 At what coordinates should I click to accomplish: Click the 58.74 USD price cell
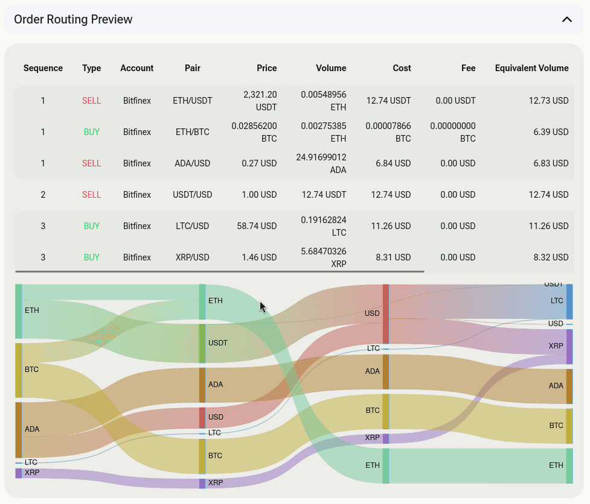point(257,226)
